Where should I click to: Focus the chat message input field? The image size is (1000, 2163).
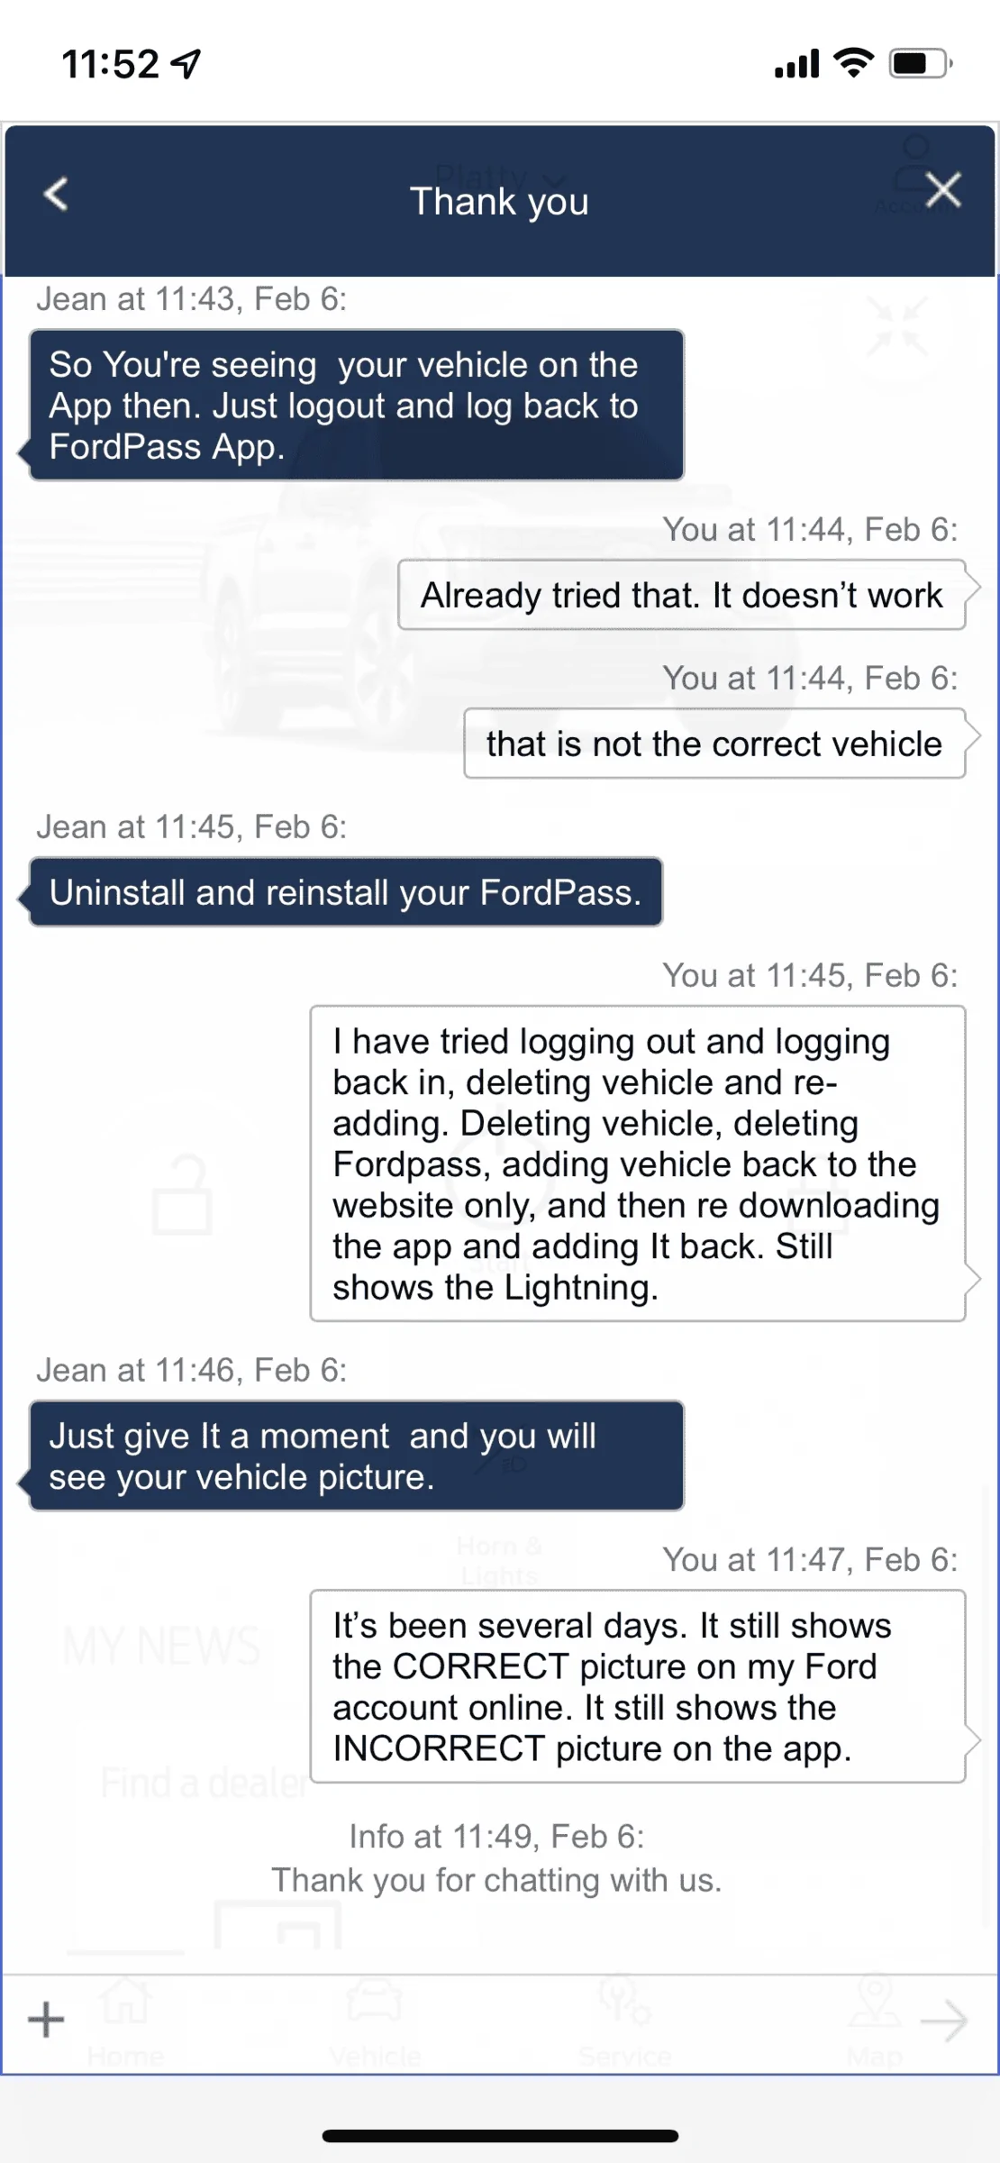click(x=486, y=2020)
